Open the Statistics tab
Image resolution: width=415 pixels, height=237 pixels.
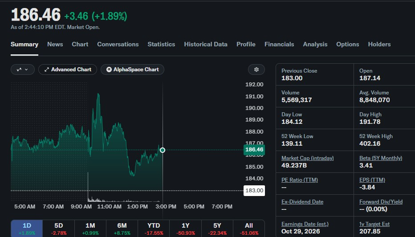(x=161, y=44)
